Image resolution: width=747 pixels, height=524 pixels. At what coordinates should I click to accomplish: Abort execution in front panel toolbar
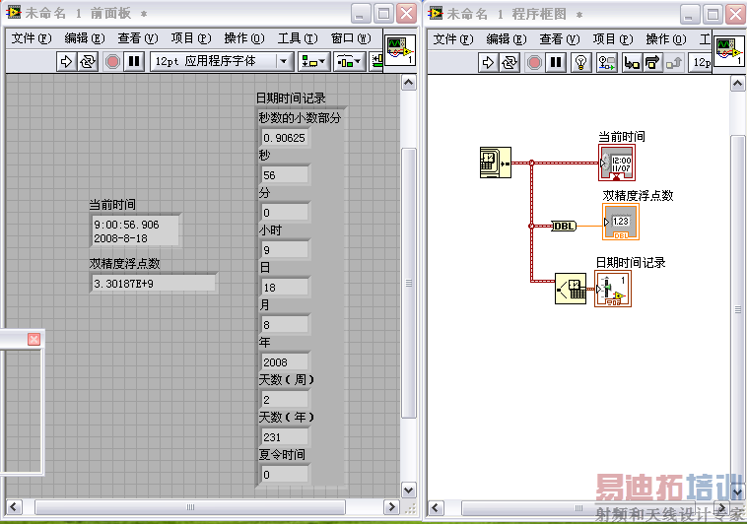pyautogui.click(x=112, y=61)
